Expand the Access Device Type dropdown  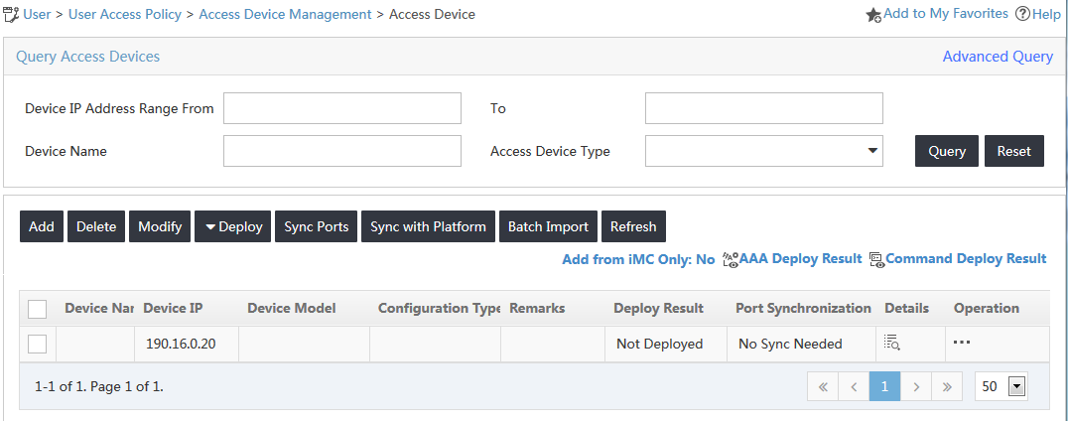(763, 151)
